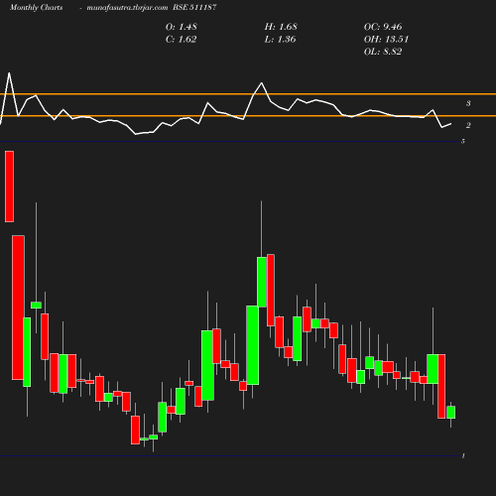The height and width of the screenshot is (496, 496).
Task: Click the high value 'H: 1.68'
Action: click(x=281, y=27)
